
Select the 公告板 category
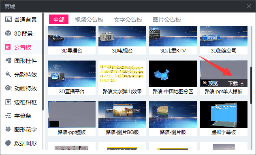point(22,47)
